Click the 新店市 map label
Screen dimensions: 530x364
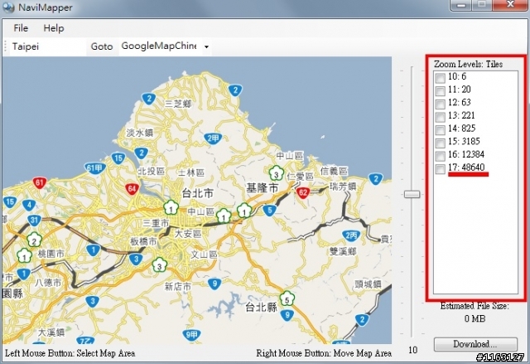(x=178, y=287)
